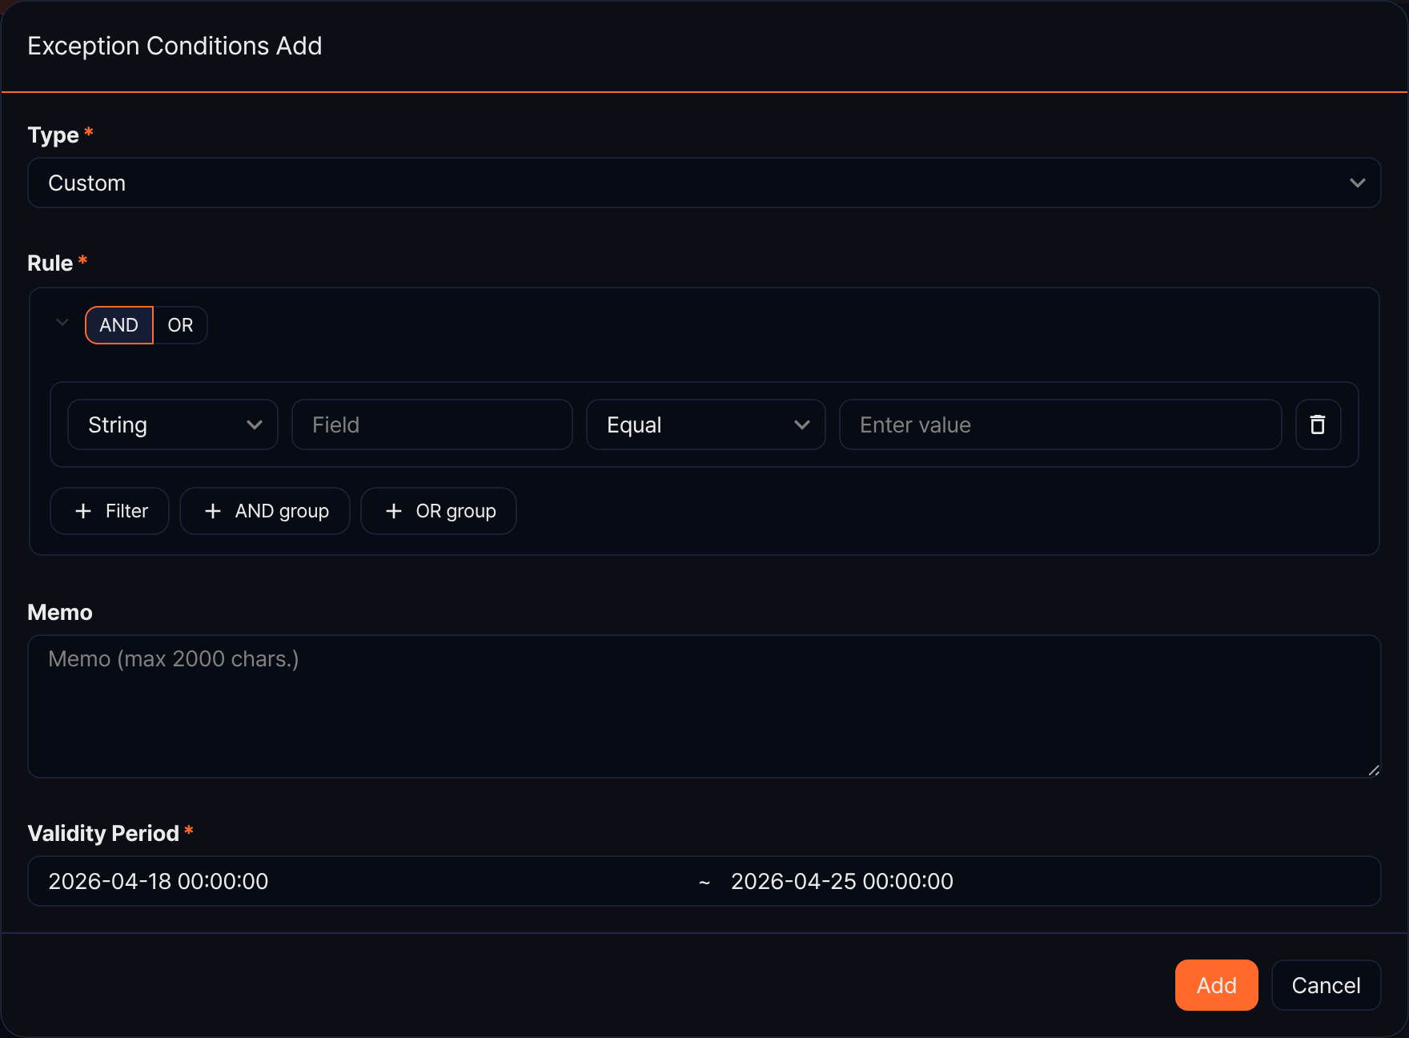Edit the validity end date 2026-04-25
Image resolution: width=1409 pixels, height=1038 pixels.
842,881
